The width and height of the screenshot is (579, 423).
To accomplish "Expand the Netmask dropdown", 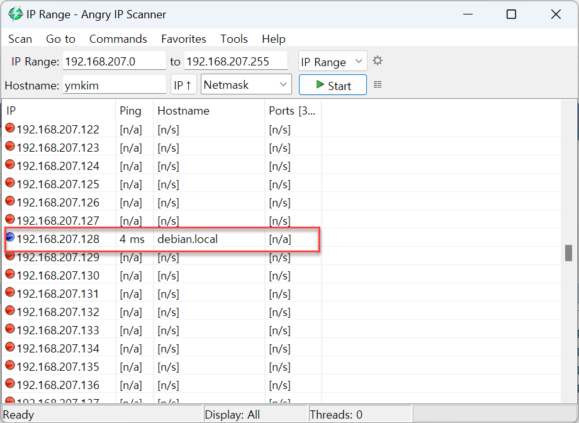I will click(x=246, y=84).
